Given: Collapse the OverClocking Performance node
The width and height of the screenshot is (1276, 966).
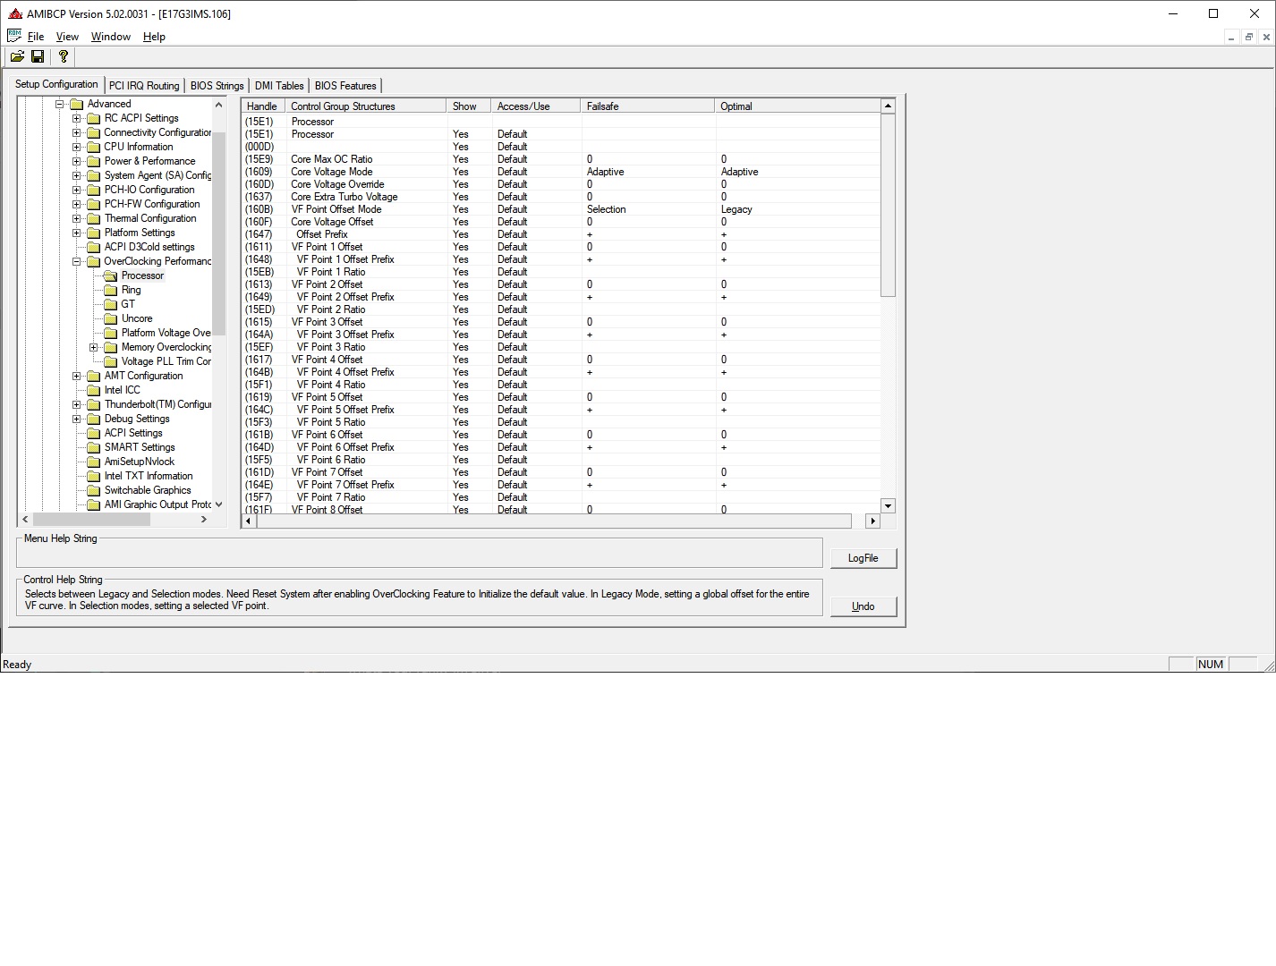Looking at the screenshot, I should point(77,261).
